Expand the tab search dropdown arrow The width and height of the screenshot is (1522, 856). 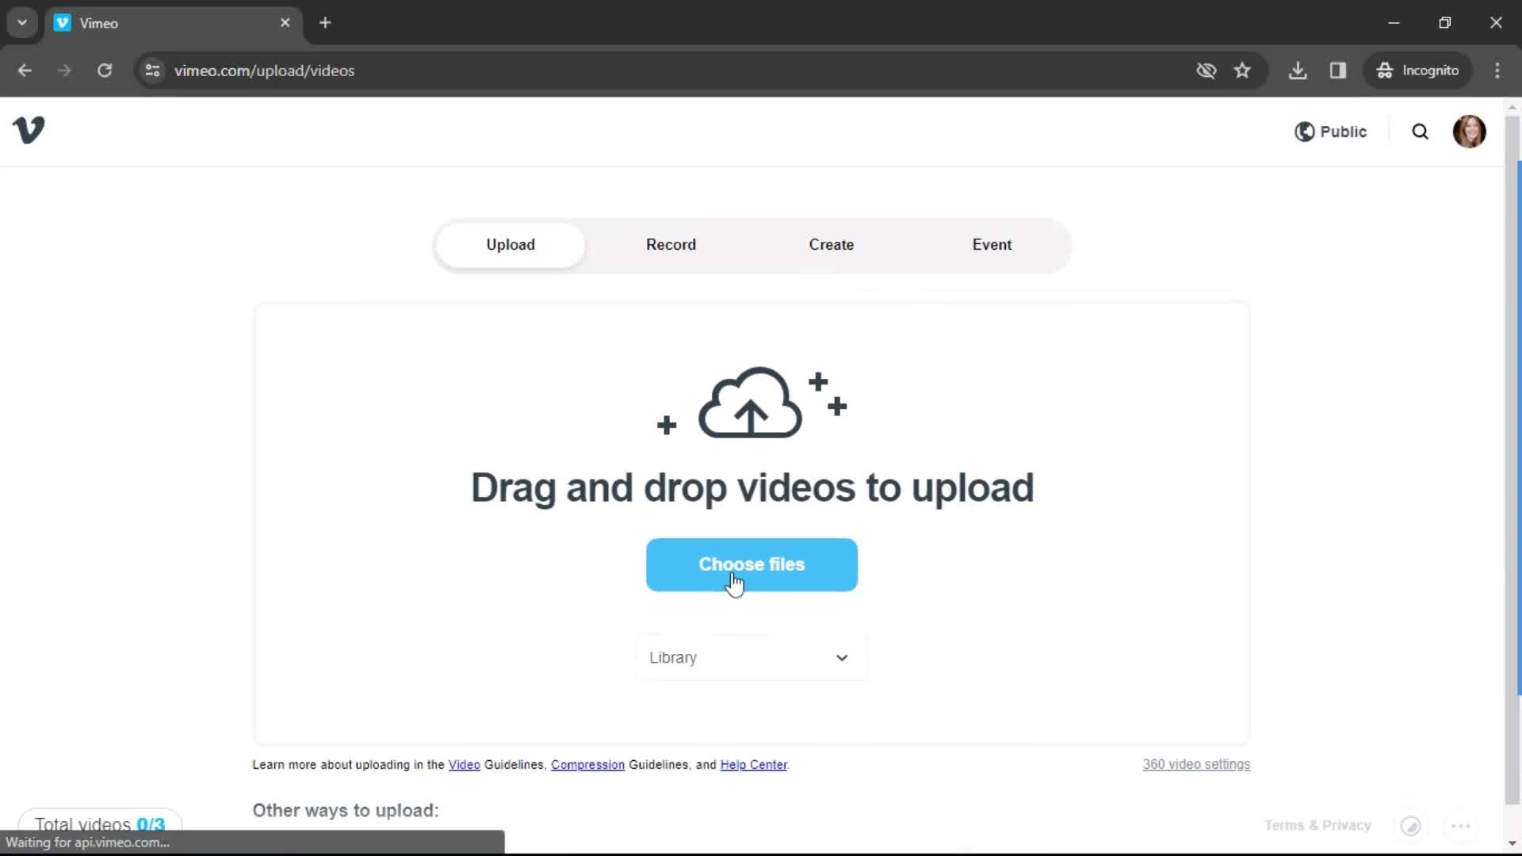pyautogui.click(x=22, y=23)
